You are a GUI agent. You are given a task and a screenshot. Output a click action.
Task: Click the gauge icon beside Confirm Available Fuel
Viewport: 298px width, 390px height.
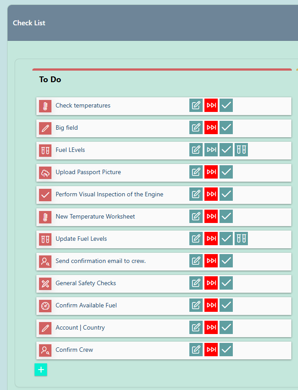click(x=45, y=306)
